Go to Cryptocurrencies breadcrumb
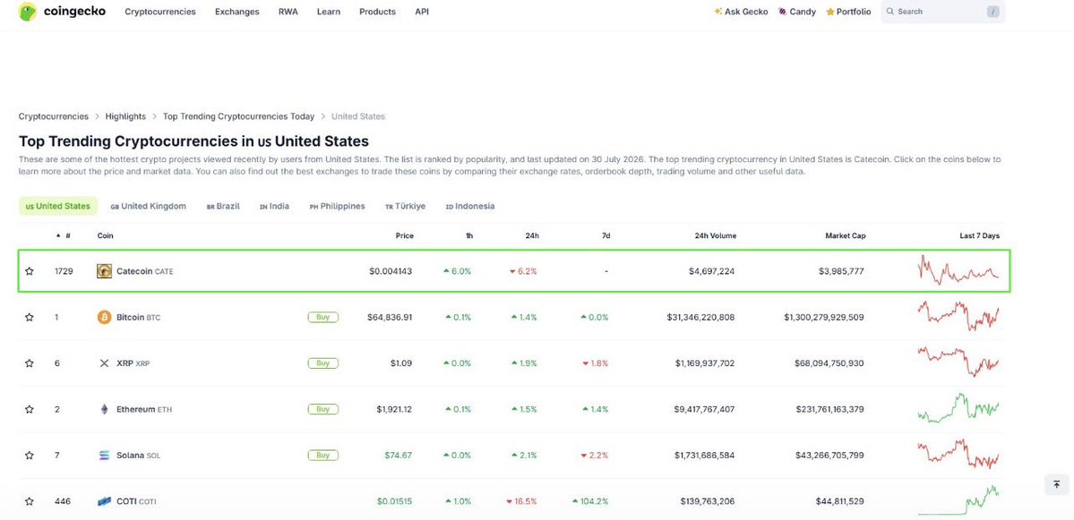 [54, 116]
